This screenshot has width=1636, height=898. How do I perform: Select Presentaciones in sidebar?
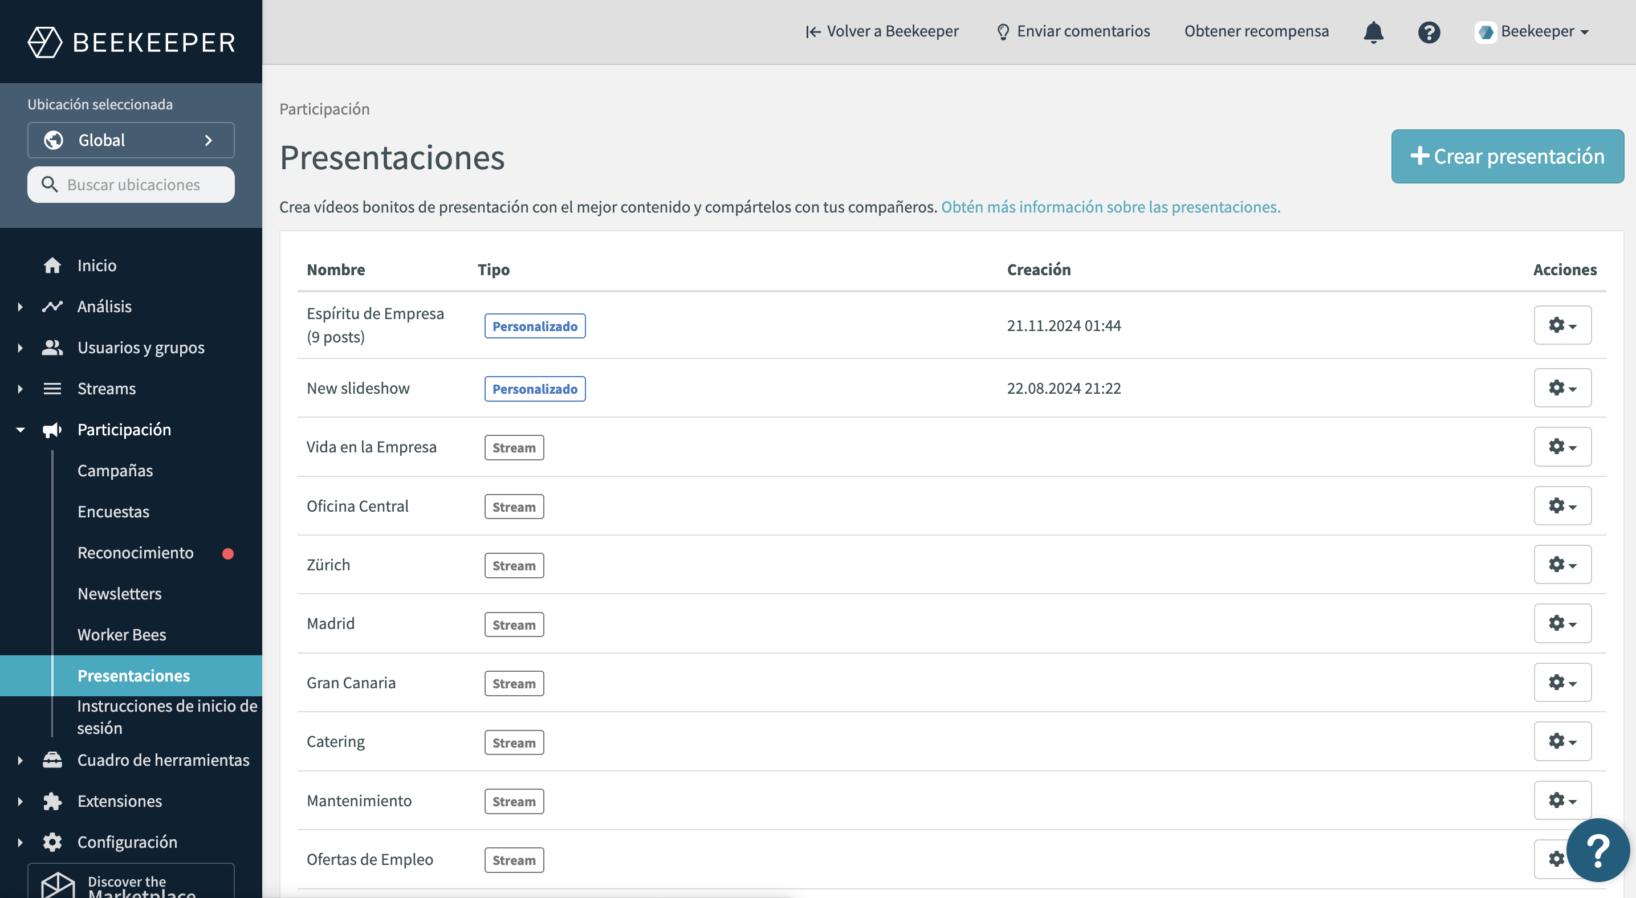click(x=131, y=676)
